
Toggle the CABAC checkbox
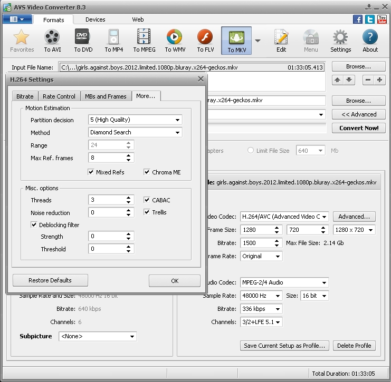[x=147, y=200]
